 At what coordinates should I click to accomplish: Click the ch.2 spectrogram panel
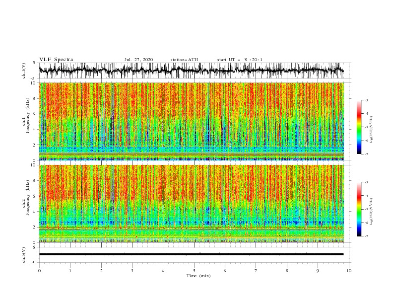(192, 204)
